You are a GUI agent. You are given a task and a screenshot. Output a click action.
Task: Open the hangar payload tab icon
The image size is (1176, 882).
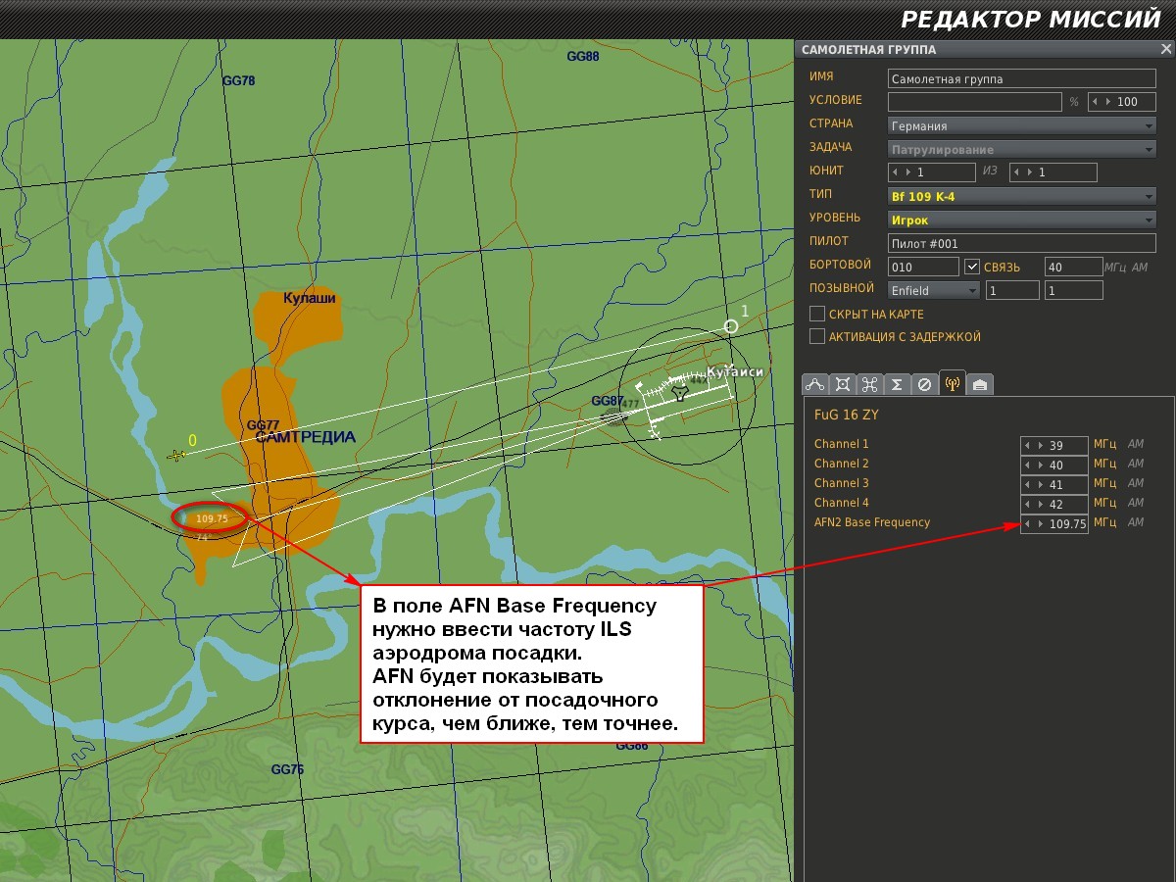click(x=980, y=384)
